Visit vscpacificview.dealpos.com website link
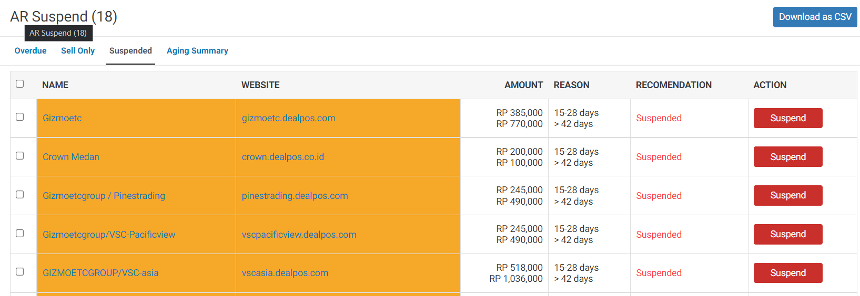860x296 pixels. (299, 235)
